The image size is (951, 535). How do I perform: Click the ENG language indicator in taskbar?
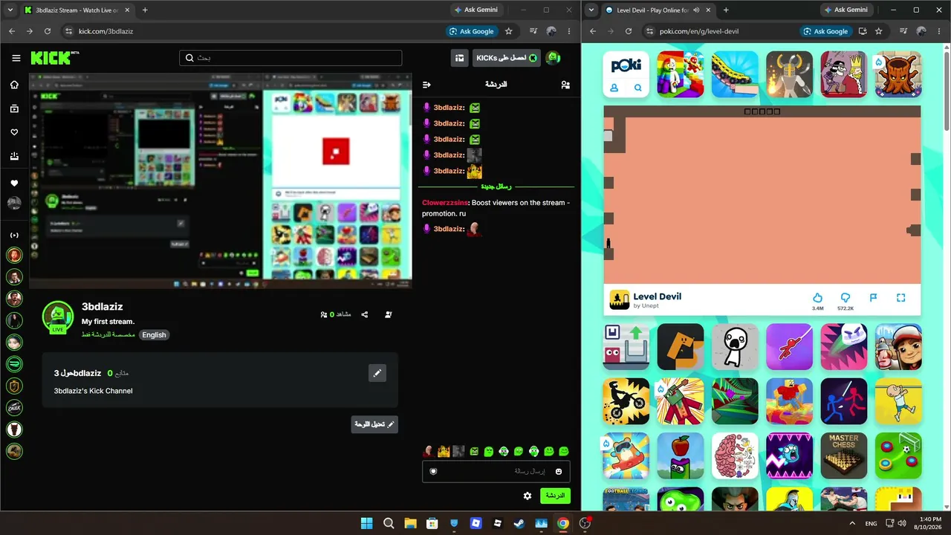872,523
